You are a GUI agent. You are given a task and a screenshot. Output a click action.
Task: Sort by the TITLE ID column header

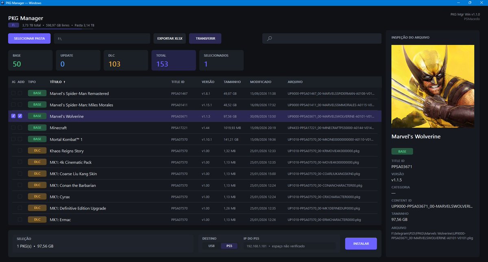178,82
